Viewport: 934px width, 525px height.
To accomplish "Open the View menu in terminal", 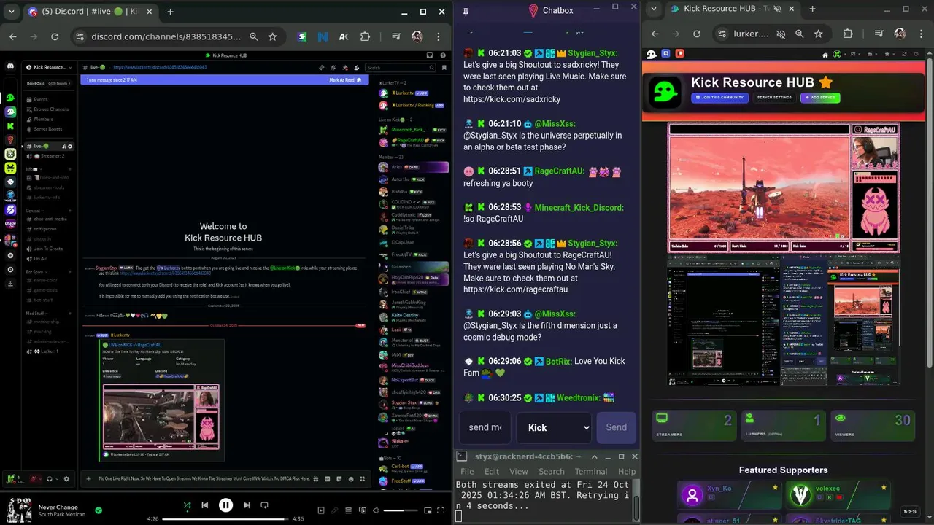I will (x=519, y=471).
